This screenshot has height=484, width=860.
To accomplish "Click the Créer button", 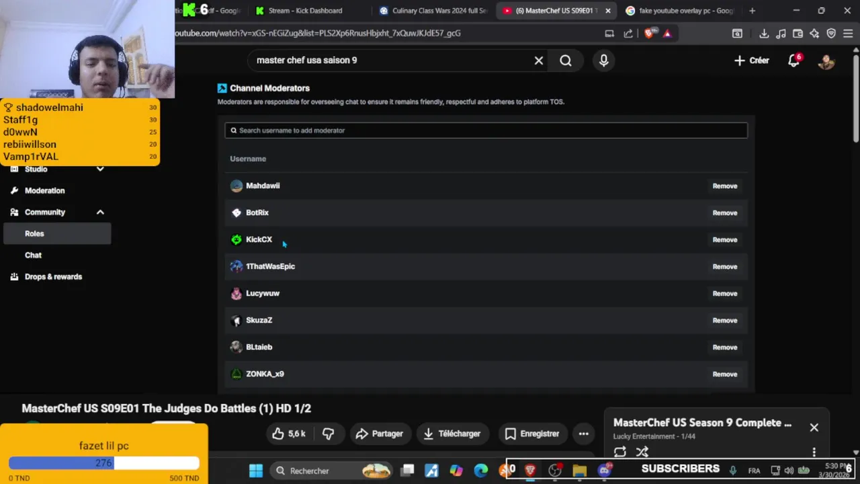I will pyautogui.click(x=751, y=61).
